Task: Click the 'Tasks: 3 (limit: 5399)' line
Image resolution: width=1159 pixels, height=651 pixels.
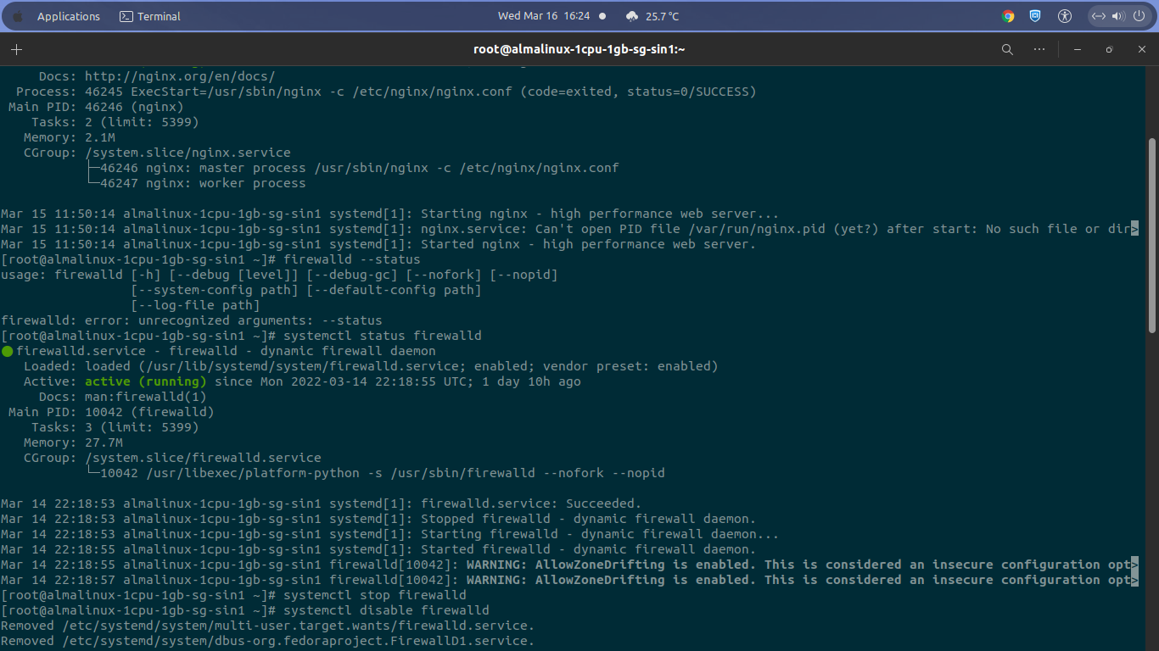Action: 115,427
